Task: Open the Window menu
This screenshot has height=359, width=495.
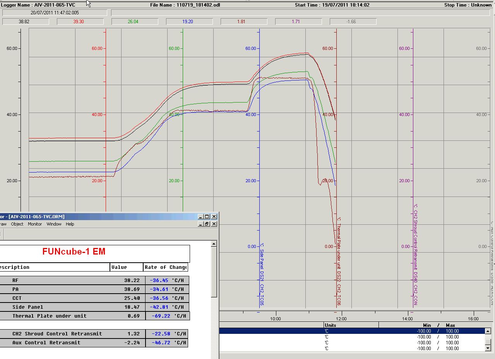Action: (54, 224)
